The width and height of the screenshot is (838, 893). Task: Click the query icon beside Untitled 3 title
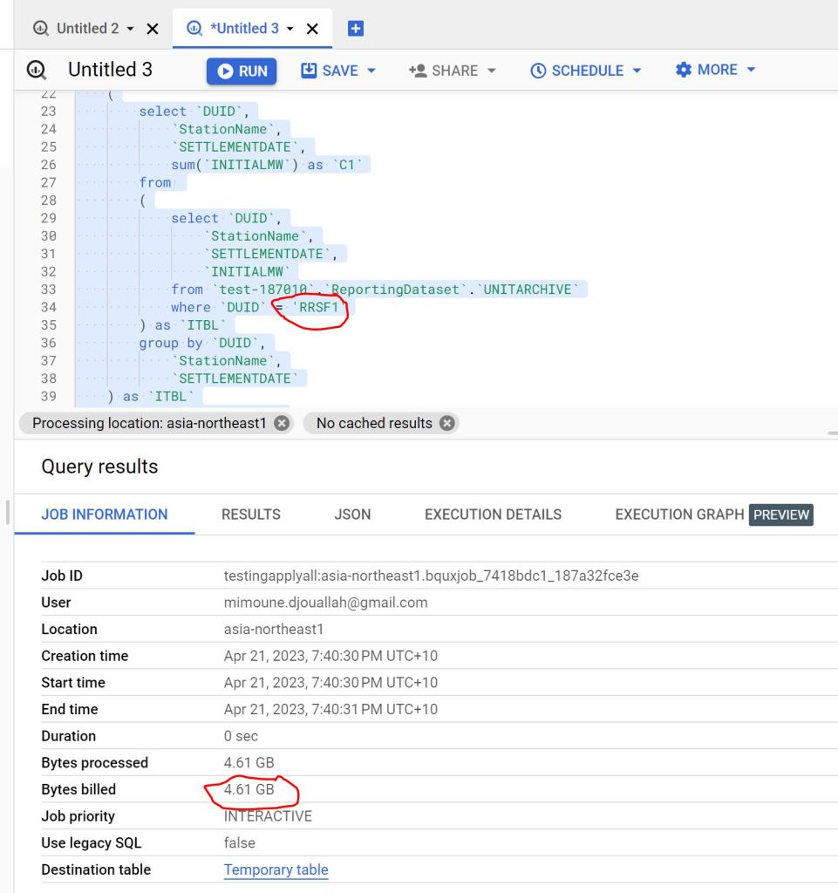[x=37, y=71]
